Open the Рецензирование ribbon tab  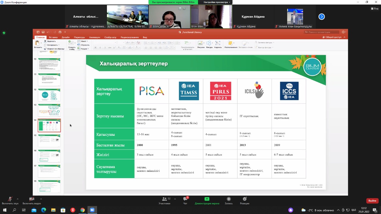click(x=130, y=37)
